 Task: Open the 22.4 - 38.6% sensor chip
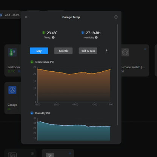pos(11,15)
